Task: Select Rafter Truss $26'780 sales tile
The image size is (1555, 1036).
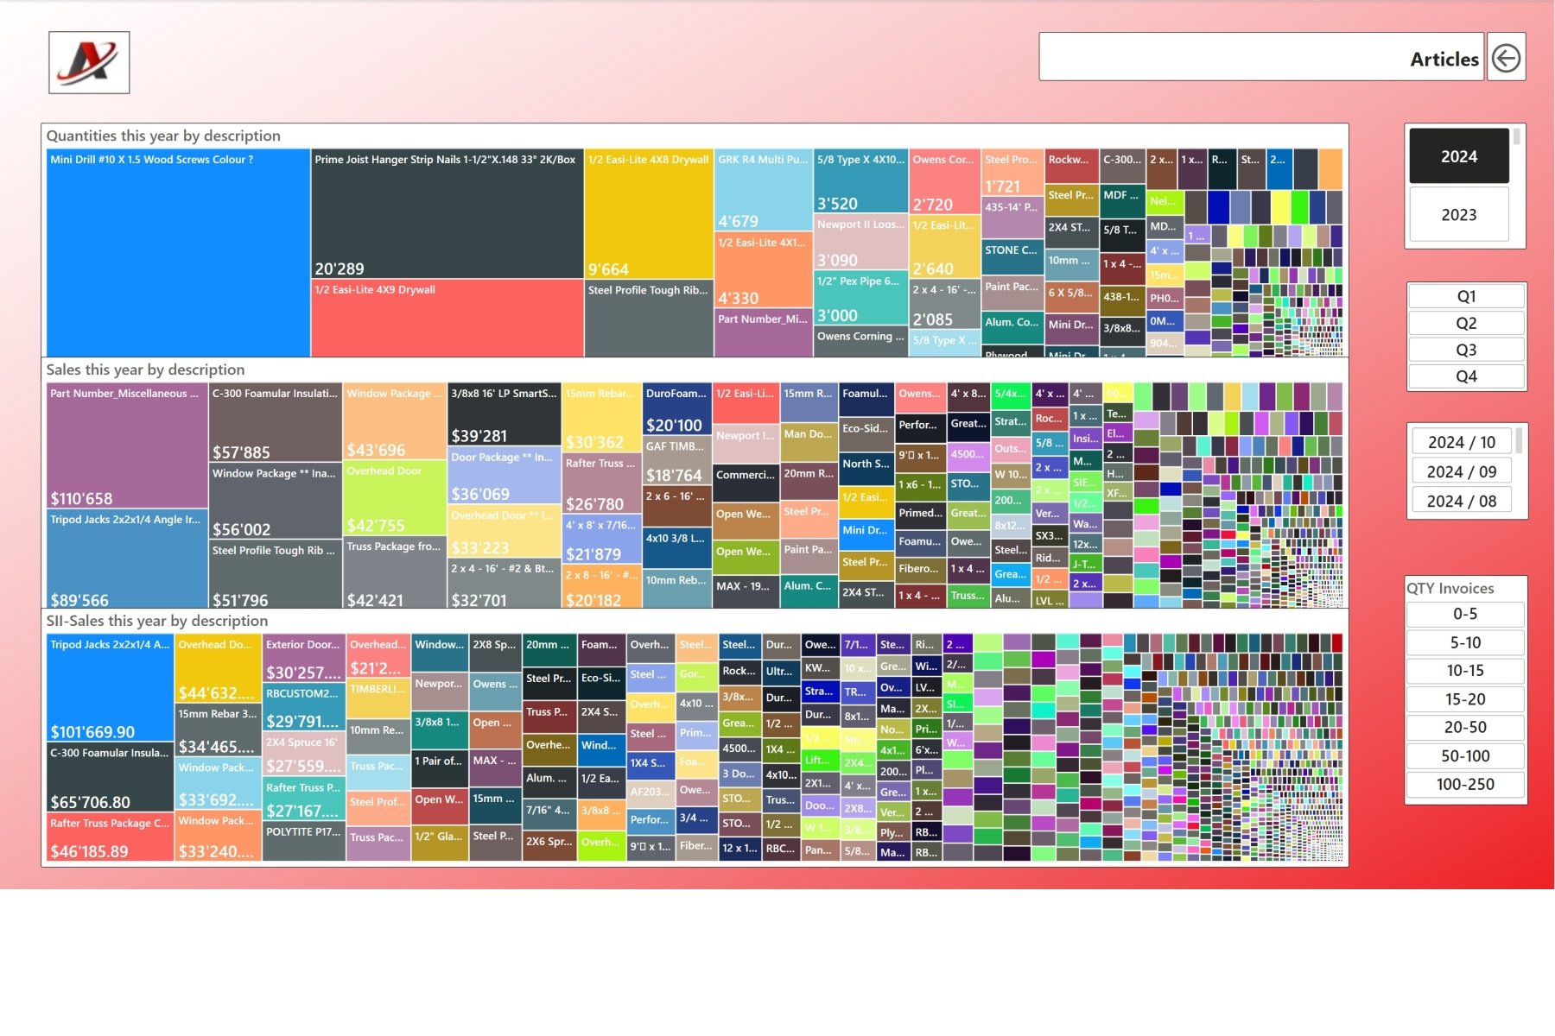Action: (601, 483)
